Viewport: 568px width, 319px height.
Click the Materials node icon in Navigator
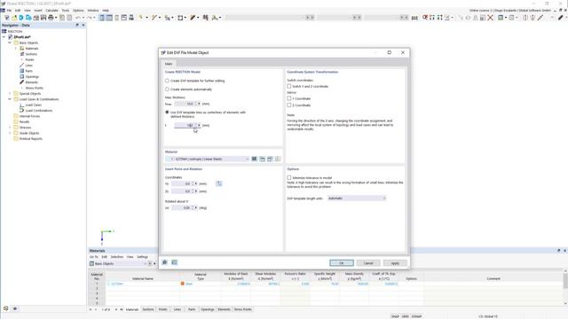coord(21,48)
